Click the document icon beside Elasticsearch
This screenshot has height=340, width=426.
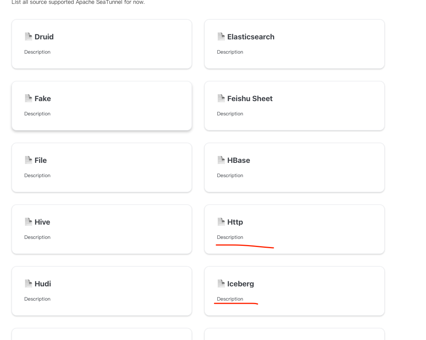point(221,36)
